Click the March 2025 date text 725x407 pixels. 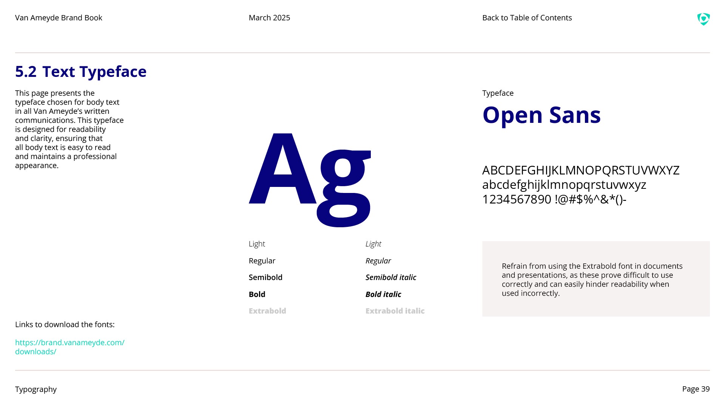(x=269, y=18)
